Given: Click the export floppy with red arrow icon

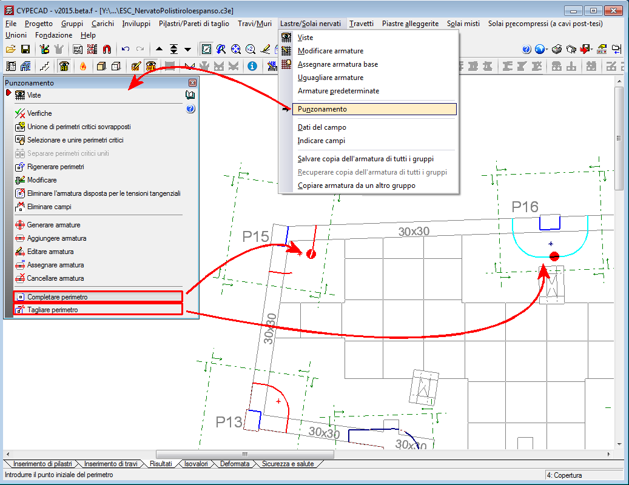Looking at the screenshot, I should (585, 49).
